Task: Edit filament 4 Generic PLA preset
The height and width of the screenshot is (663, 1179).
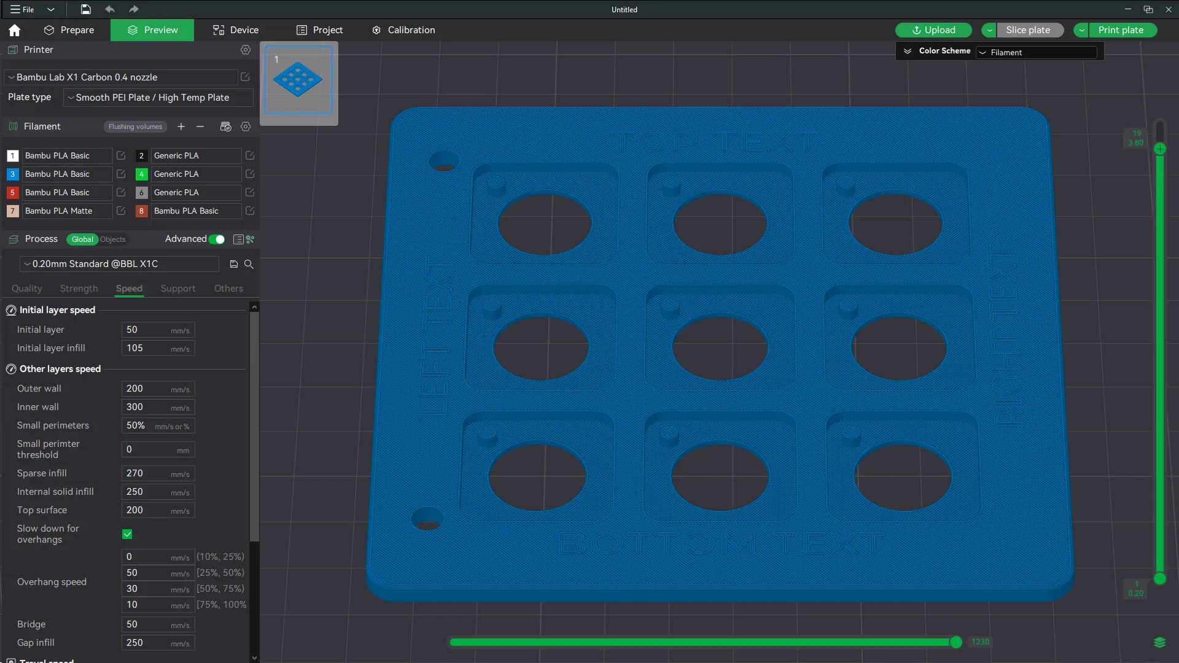Action: 250,174
